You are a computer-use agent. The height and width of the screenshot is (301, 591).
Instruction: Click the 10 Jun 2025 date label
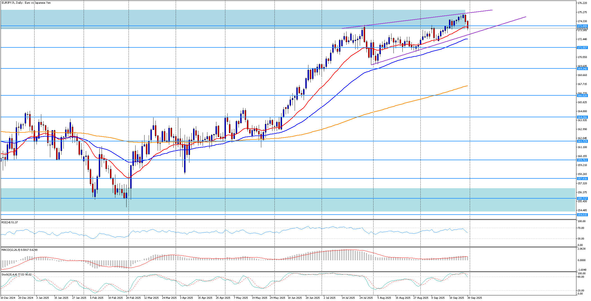295,298
